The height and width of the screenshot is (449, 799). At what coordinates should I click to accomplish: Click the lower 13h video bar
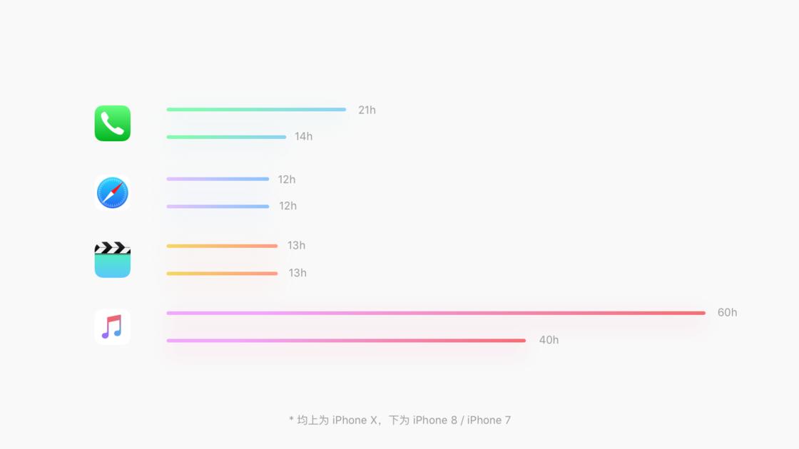pyautogui.click(x=222, y=274)
